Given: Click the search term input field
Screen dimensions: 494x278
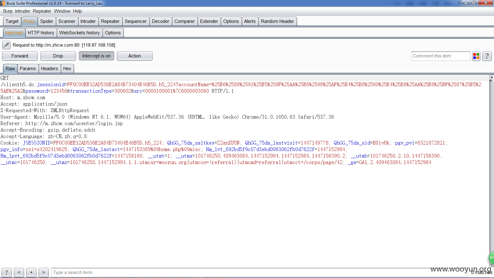Looking at the screenshot, I should click(259, 272).
